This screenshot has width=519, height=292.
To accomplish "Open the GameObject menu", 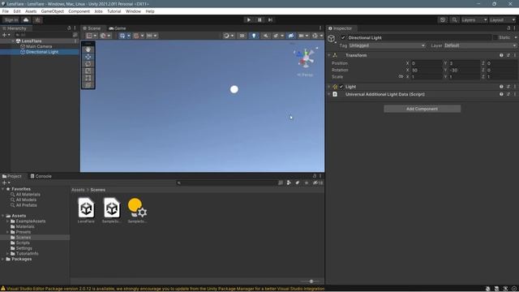I will (x=52, y=11).
